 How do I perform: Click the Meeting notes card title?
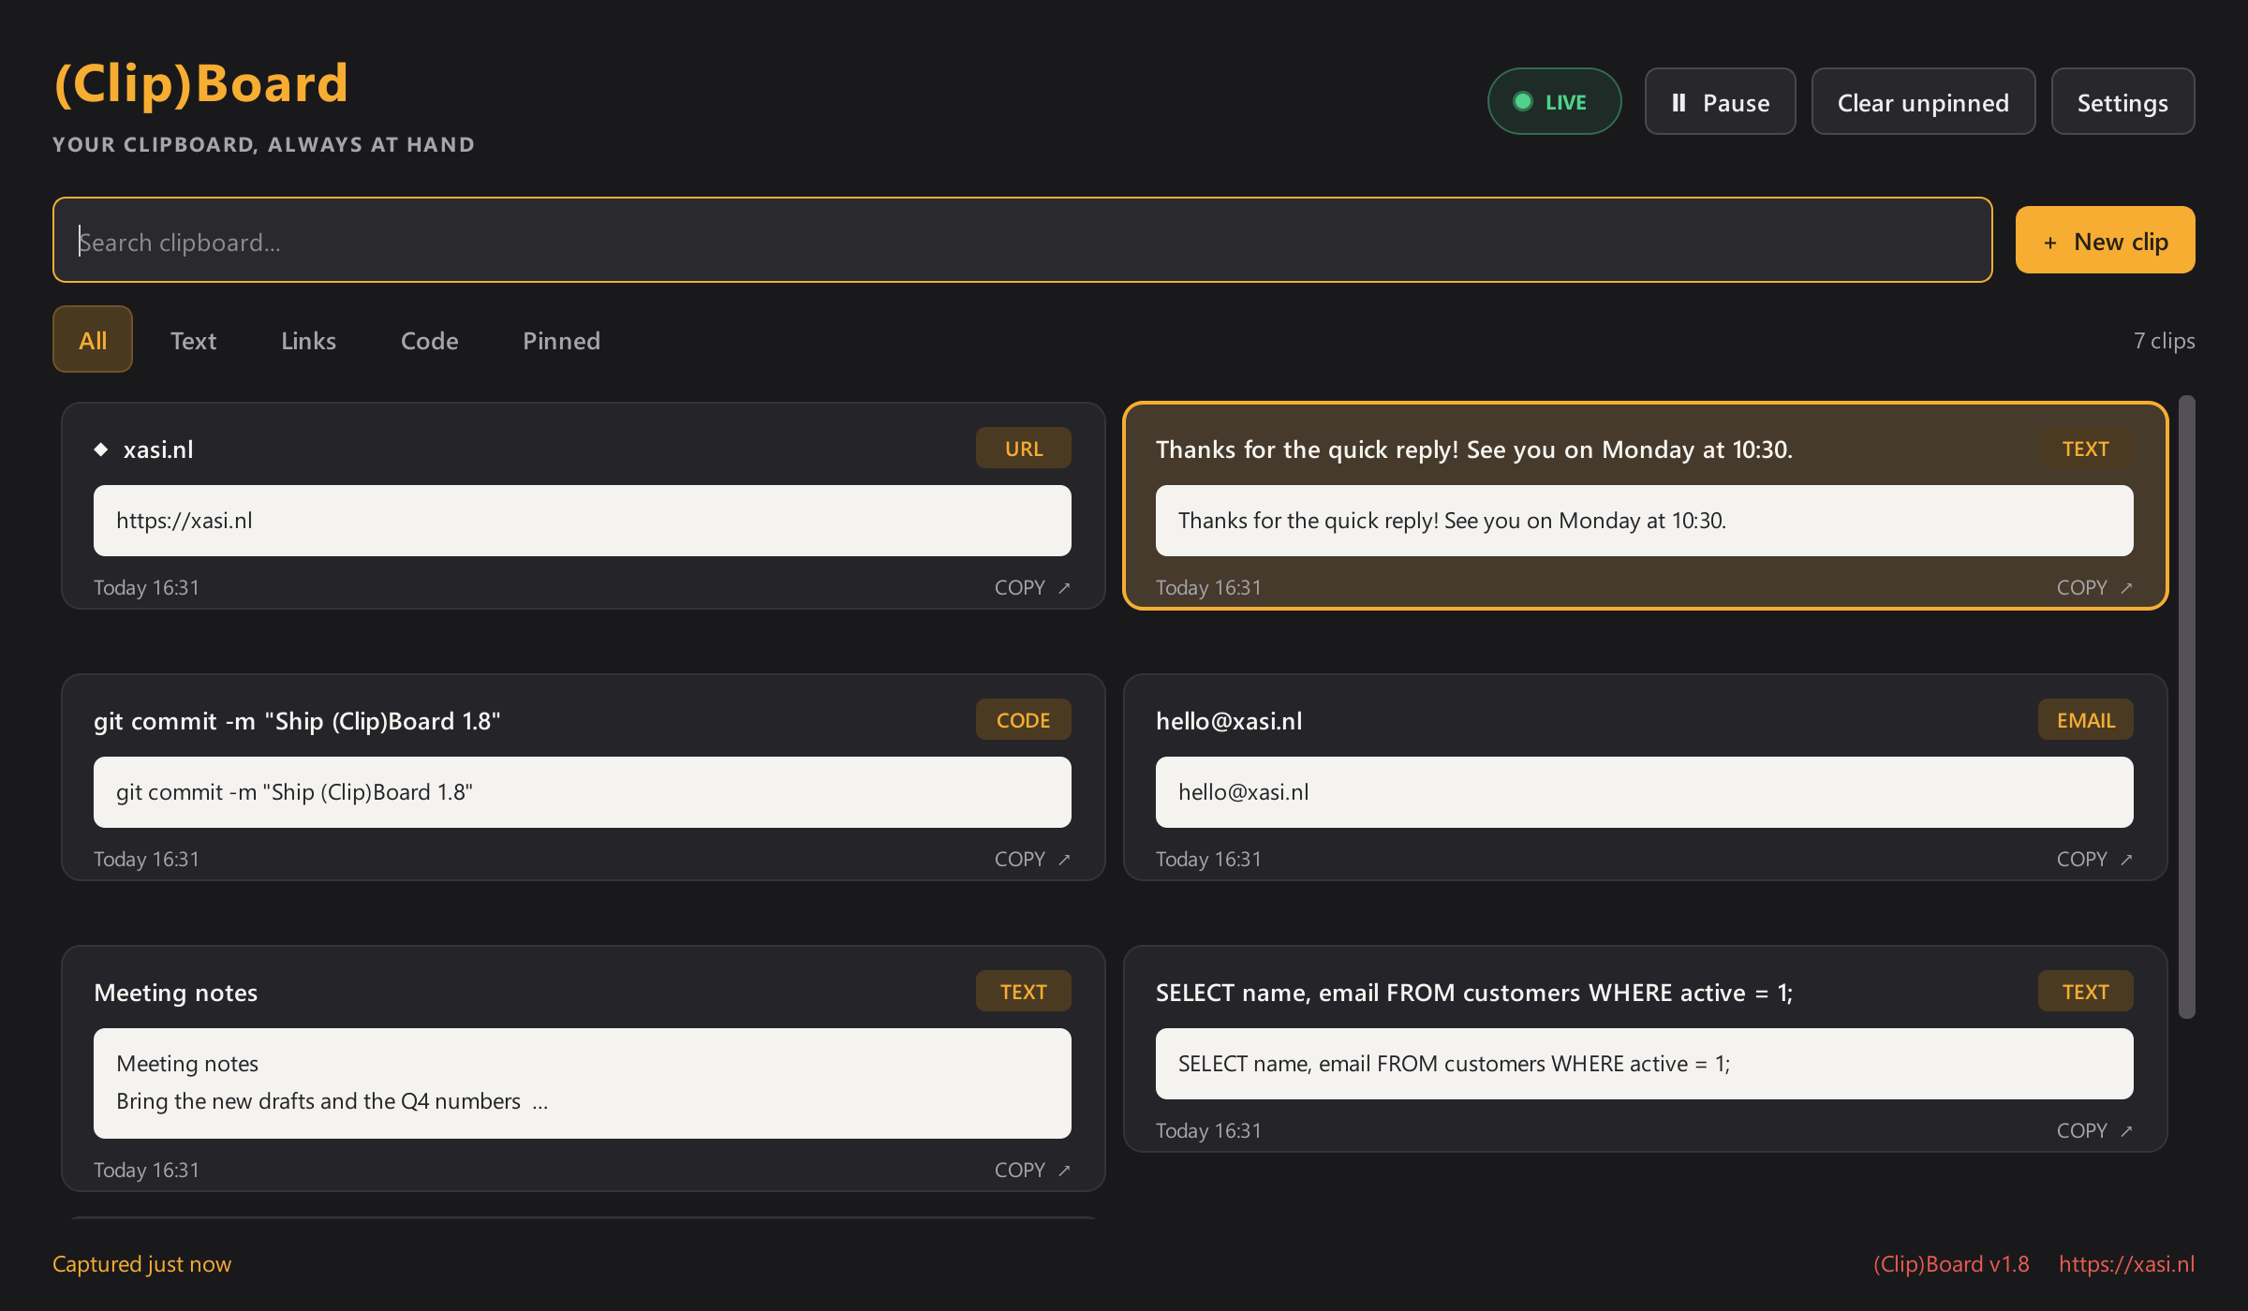coord(175,993)
